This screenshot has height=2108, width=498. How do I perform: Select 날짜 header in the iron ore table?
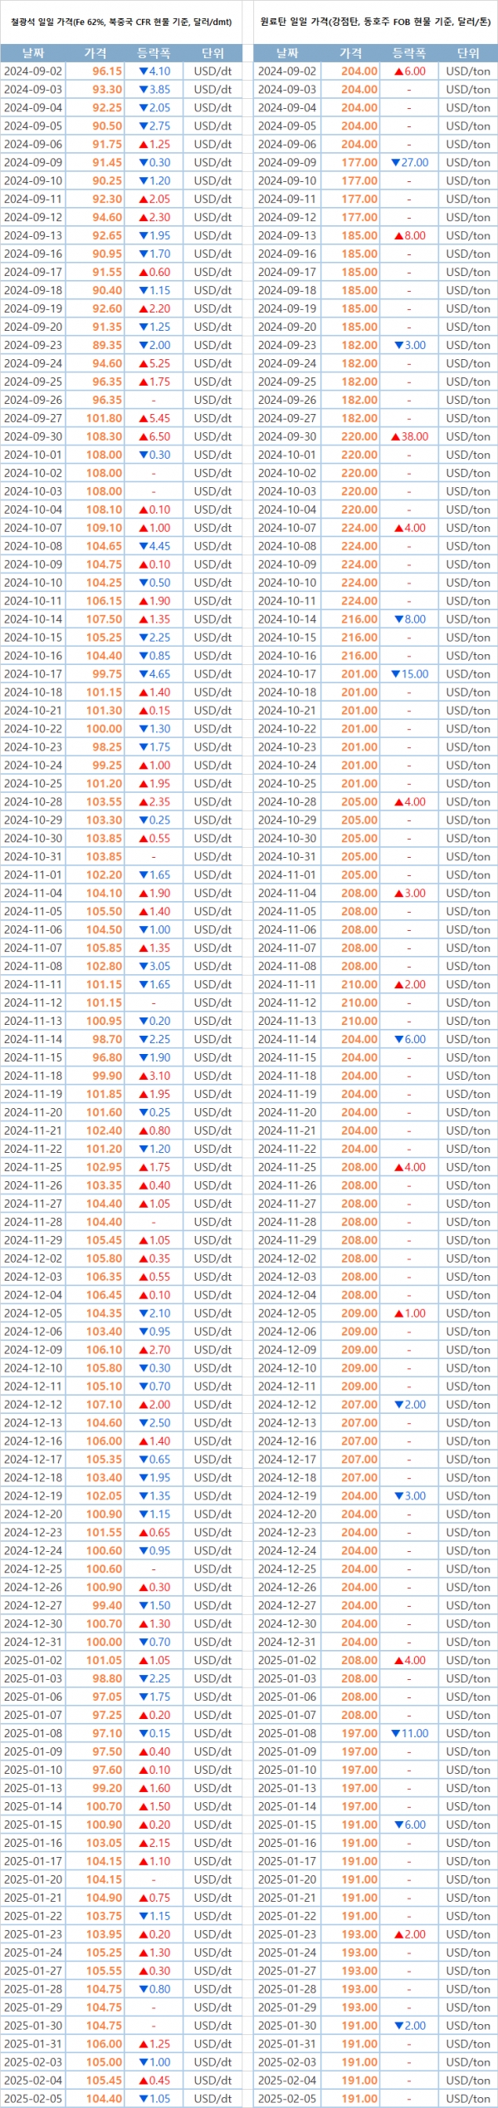pos(33,53)
